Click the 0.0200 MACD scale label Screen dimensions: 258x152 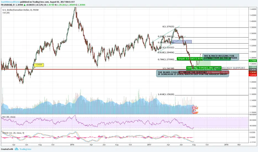click(x=252, y=132)
